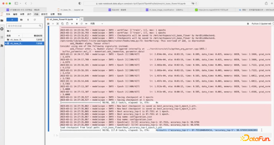Click the highlighted result accuracy_top-1 text
This screenshot has width=274, height=145.
point(207,130)
